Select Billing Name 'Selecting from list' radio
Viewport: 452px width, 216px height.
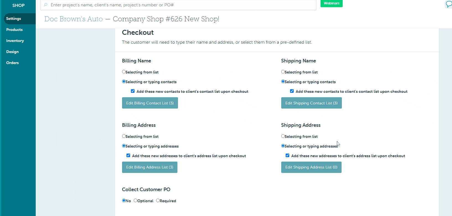click(124, 72)
